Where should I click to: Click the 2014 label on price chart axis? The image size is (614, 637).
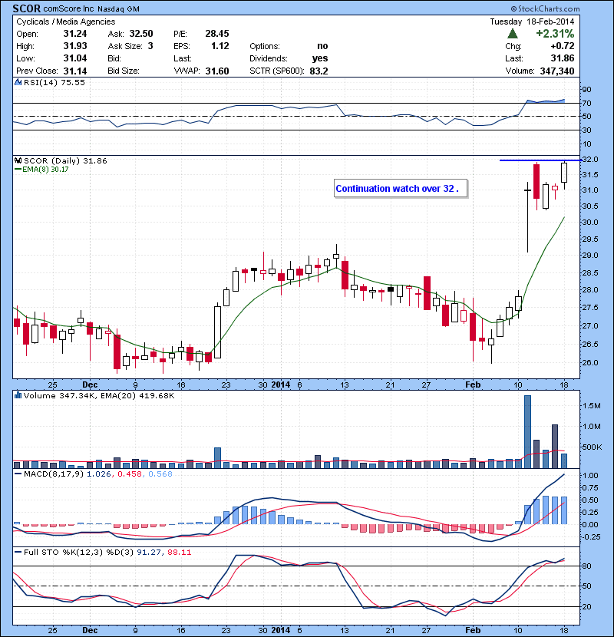click(281, 385)
